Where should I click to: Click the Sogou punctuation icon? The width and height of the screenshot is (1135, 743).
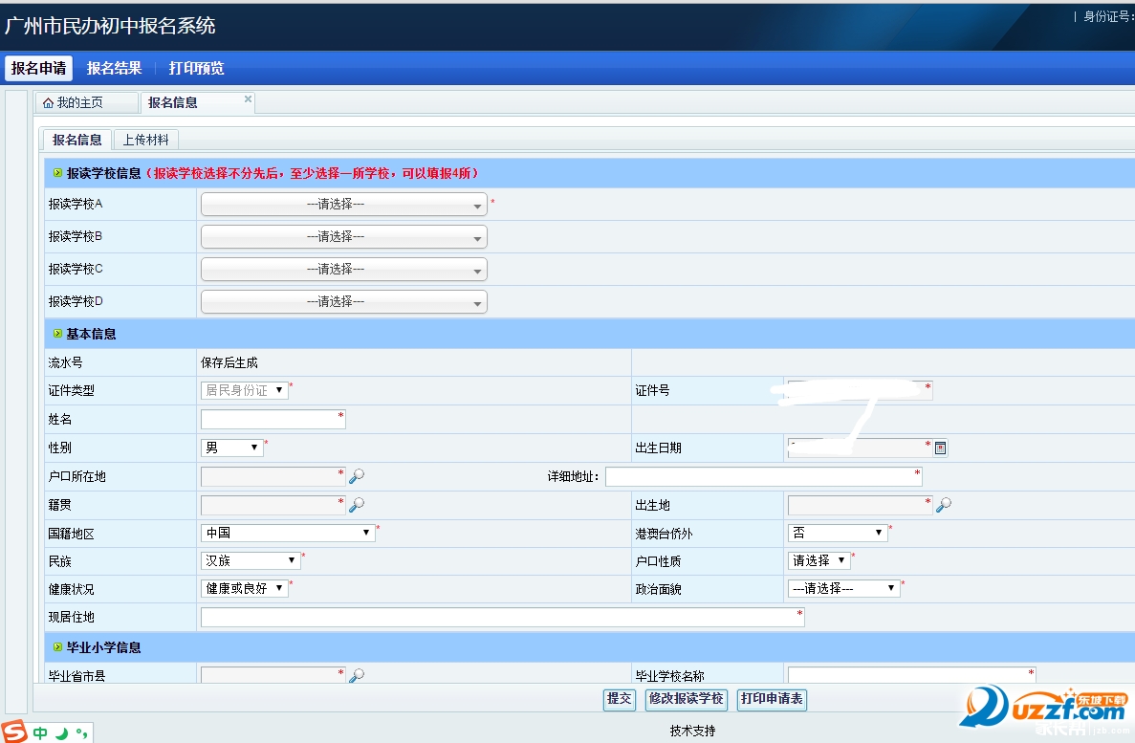[82, 732]
